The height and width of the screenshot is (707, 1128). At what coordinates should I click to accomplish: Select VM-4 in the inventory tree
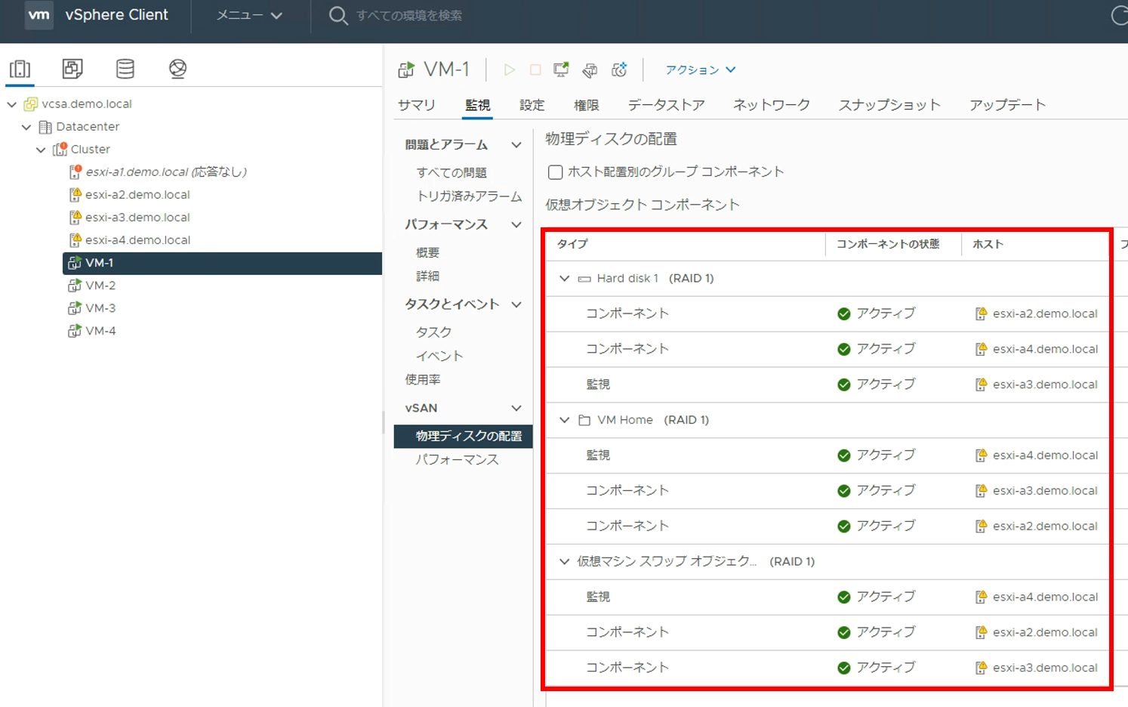[100, 330]
